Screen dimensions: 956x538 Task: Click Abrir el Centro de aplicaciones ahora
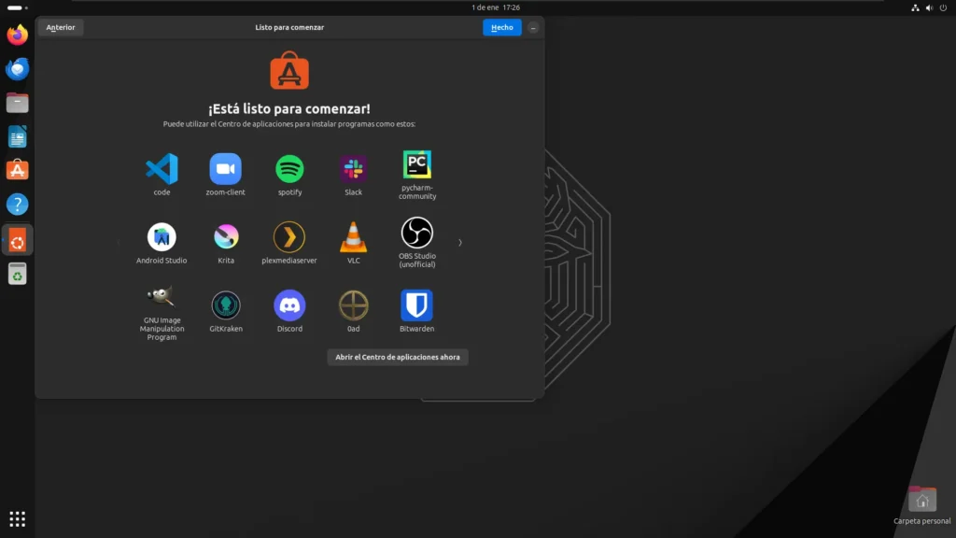(398, 357)
